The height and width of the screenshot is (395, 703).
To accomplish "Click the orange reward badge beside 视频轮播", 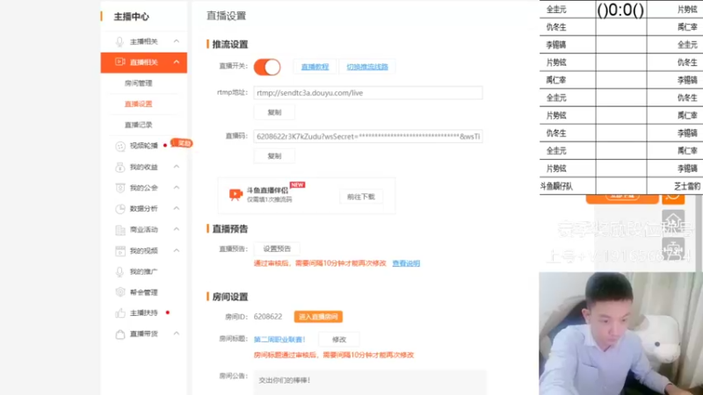I will tap(182, 143).
